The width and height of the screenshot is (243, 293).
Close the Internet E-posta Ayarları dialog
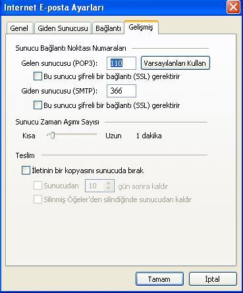(233, 7)
